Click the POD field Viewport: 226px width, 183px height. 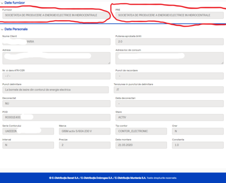click(56, 118)
